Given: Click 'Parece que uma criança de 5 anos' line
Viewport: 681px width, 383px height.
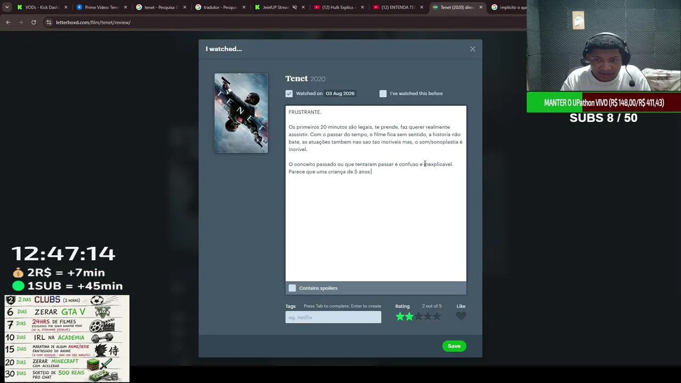Looking at the screenshot, I should click(x=330, y=172).
